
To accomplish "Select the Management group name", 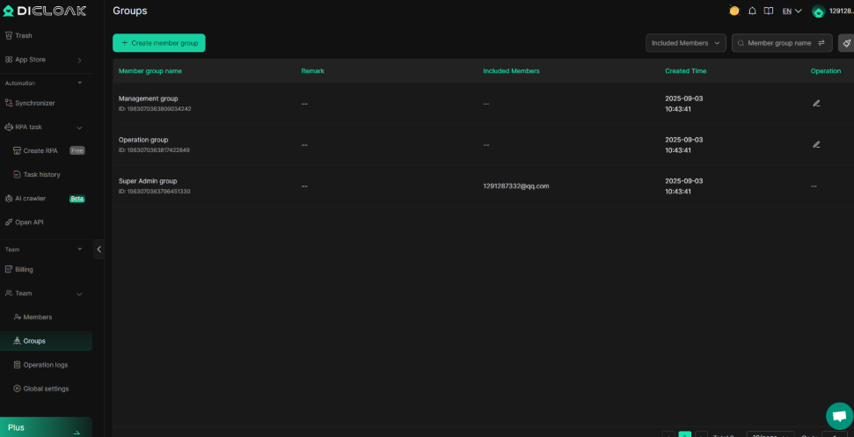I will pyautogui.click(x=148, y=98).
